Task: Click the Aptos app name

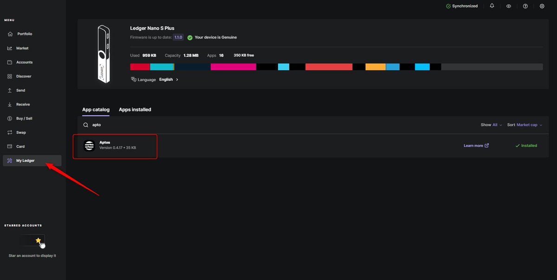Action: tap(105, 143)
